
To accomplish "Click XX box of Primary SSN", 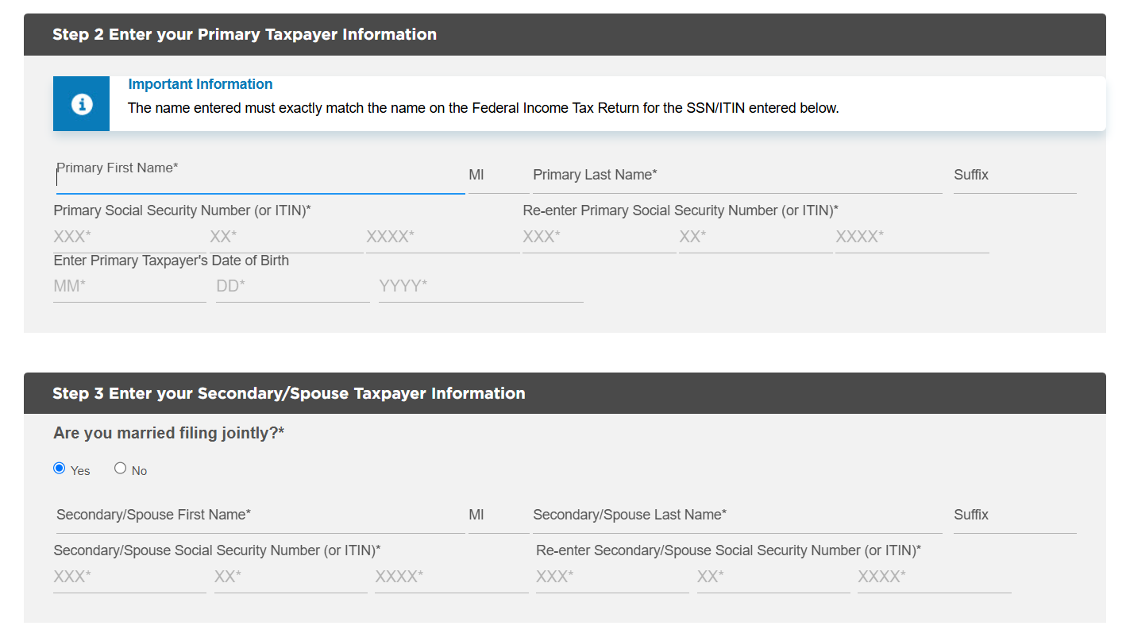I will click(286, 237).
